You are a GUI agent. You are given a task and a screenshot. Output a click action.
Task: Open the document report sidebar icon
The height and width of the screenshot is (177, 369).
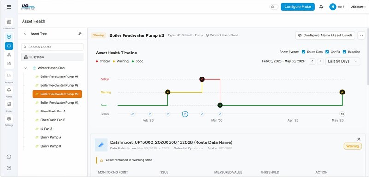coord(9,64)
